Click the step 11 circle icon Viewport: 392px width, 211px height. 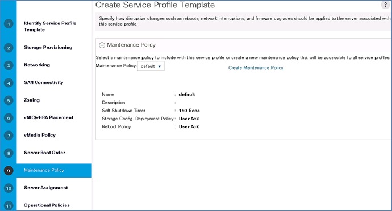pyautogui.click(x=9, y=206)
